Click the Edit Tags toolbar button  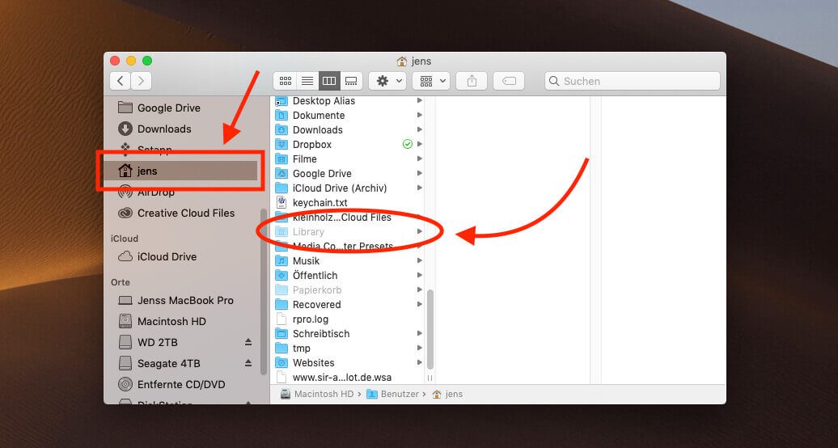click(x=509, y=81)
